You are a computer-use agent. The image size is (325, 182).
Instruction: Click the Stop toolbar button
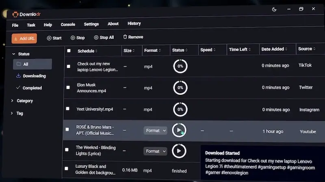[78, 38]
